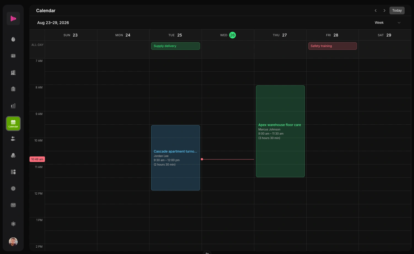Image resolution: width=414 pixels, height=254 pixels.
Task: Open the contact card icon in sidebar
Action: coord(13,56)
